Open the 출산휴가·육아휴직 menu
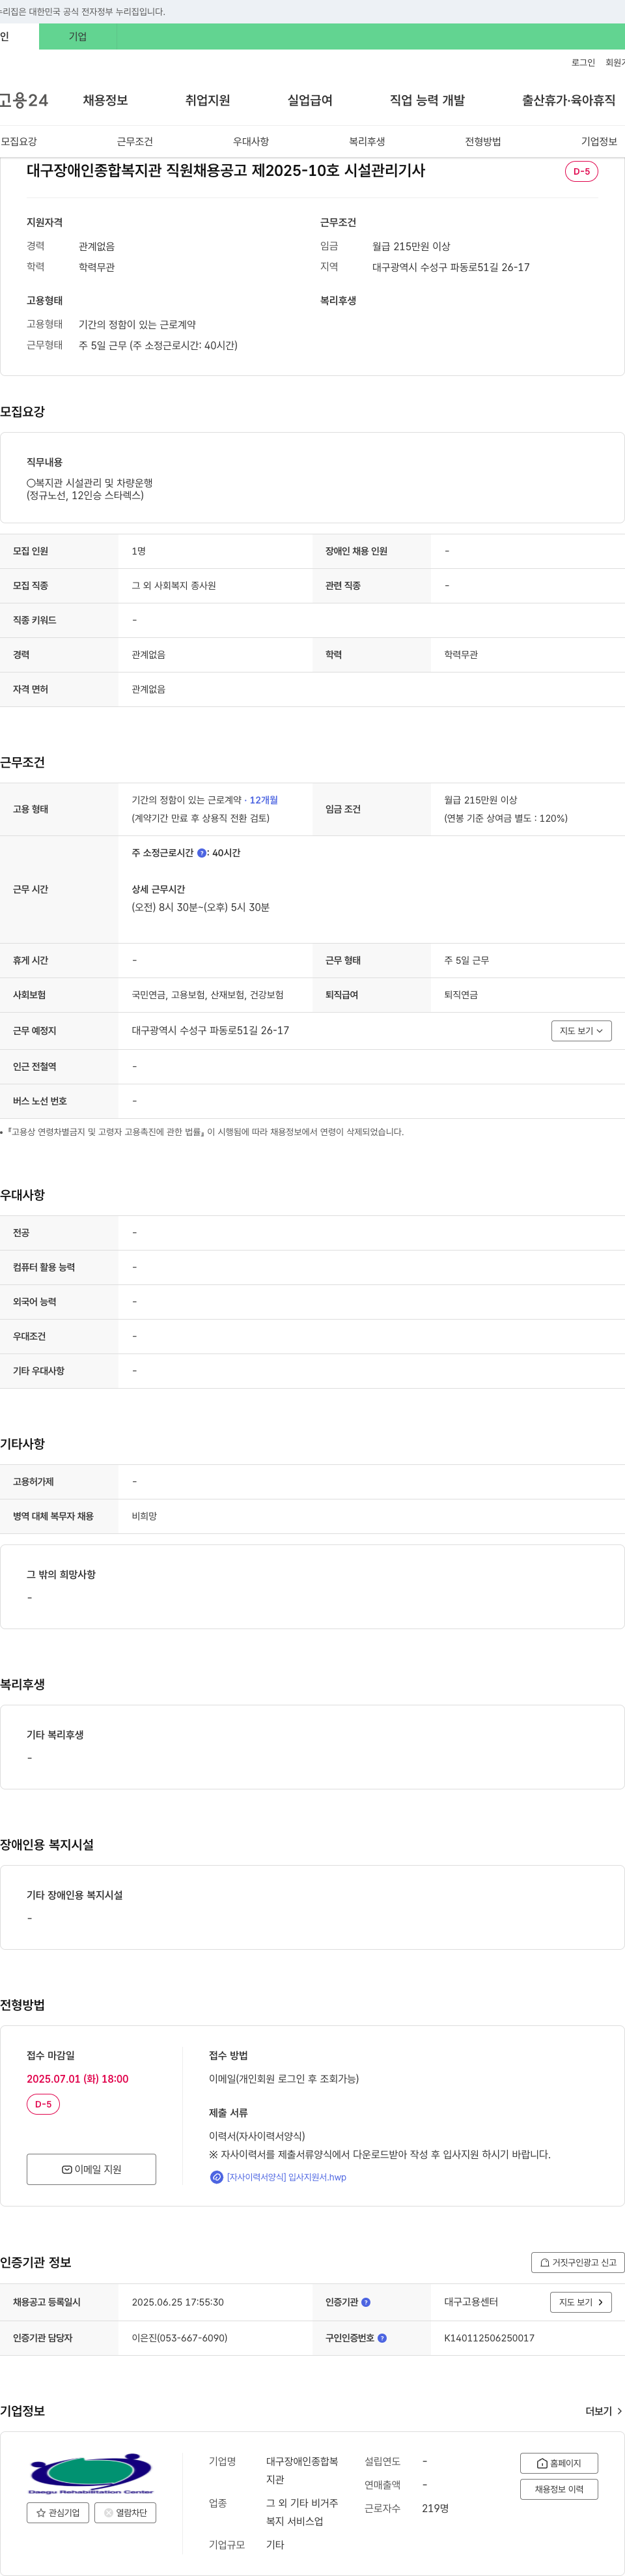The image size is (625, 2576). coord(568,100)
